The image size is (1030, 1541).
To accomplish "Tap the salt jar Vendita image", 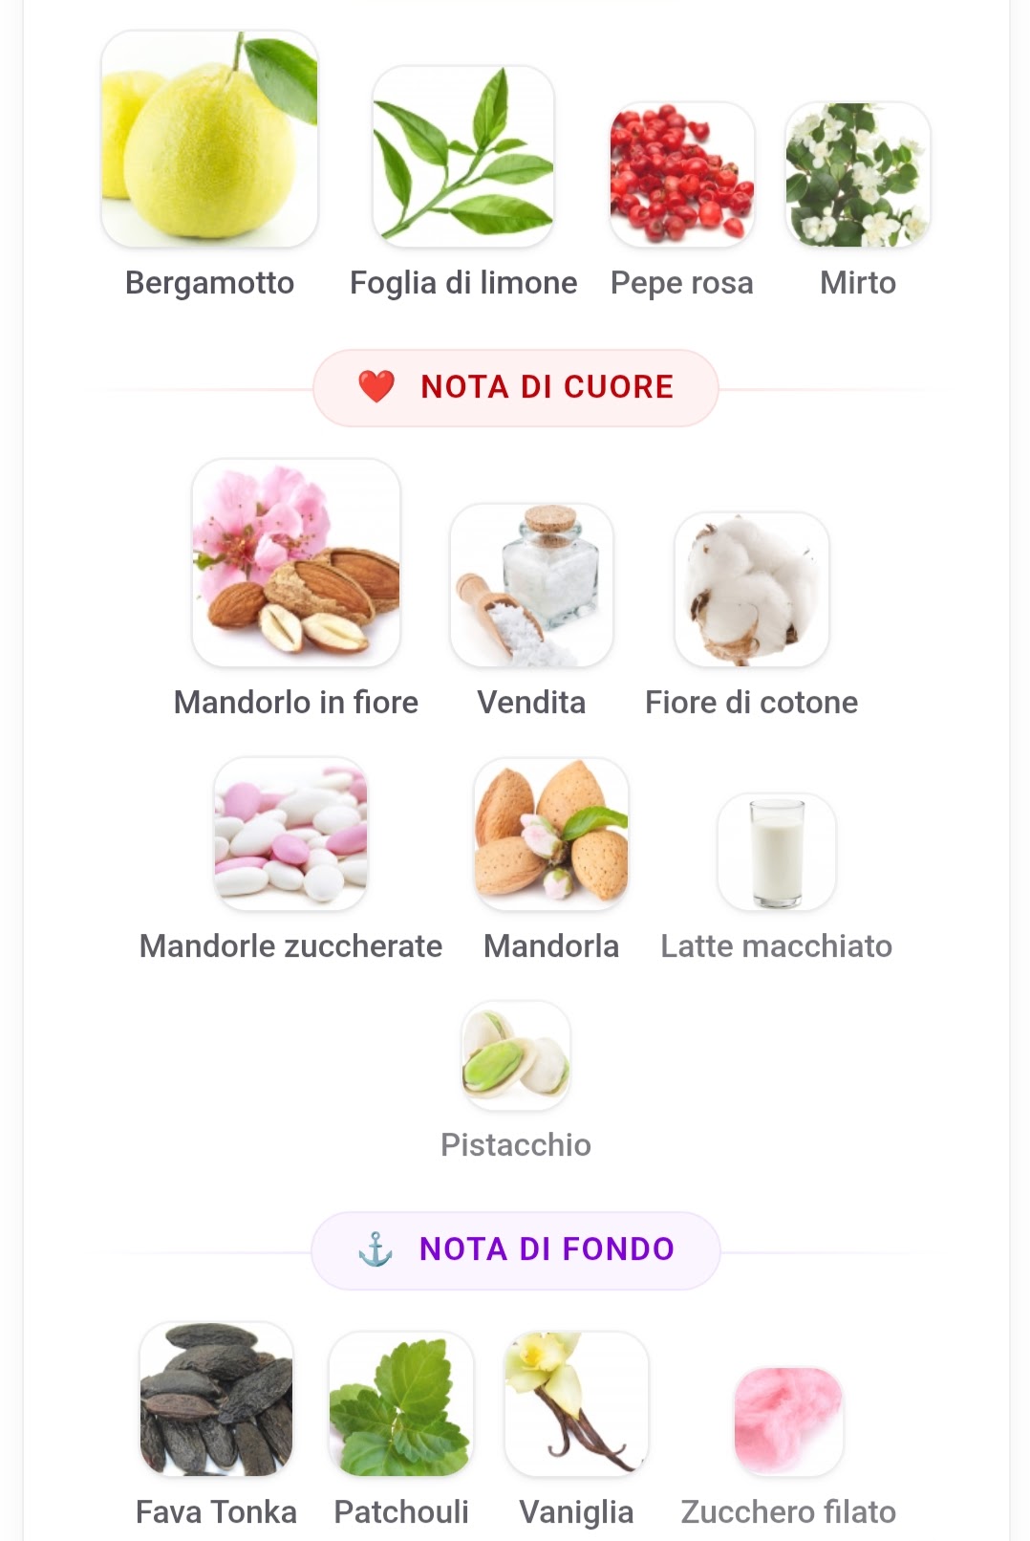I will tap(531, 585).
